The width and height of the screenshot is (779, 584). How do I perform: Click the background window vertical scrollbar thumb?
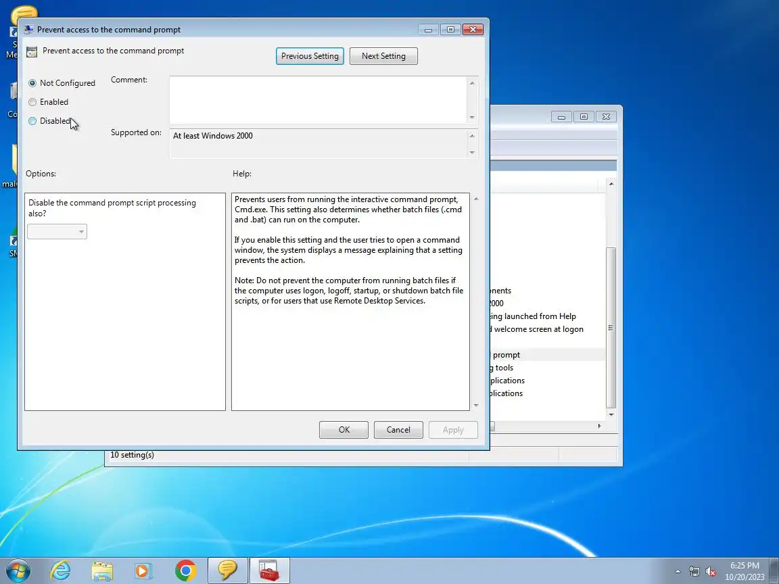point(611,328)
